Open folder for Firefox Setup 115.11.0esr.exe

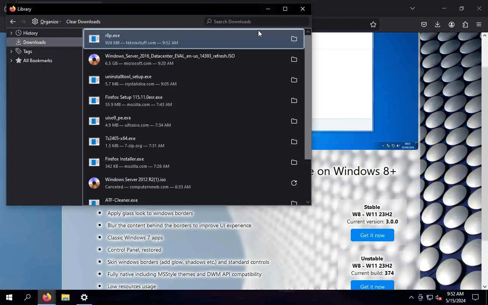294,101
